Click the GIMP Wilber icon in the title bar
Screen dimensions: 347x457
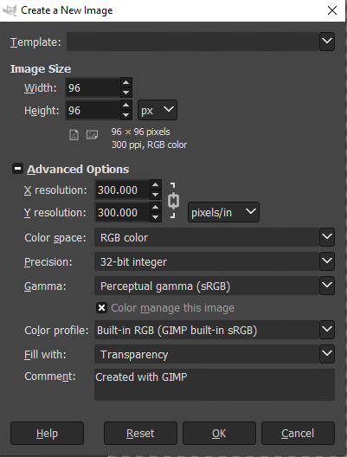[10, 10]
